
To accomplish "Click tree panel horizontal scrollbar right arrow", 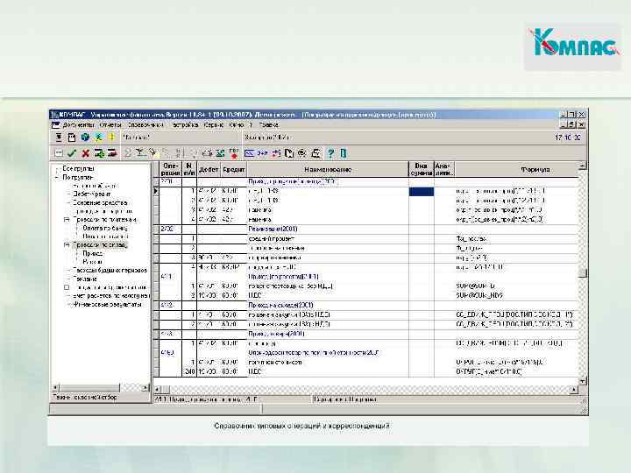I will point(145,387).
